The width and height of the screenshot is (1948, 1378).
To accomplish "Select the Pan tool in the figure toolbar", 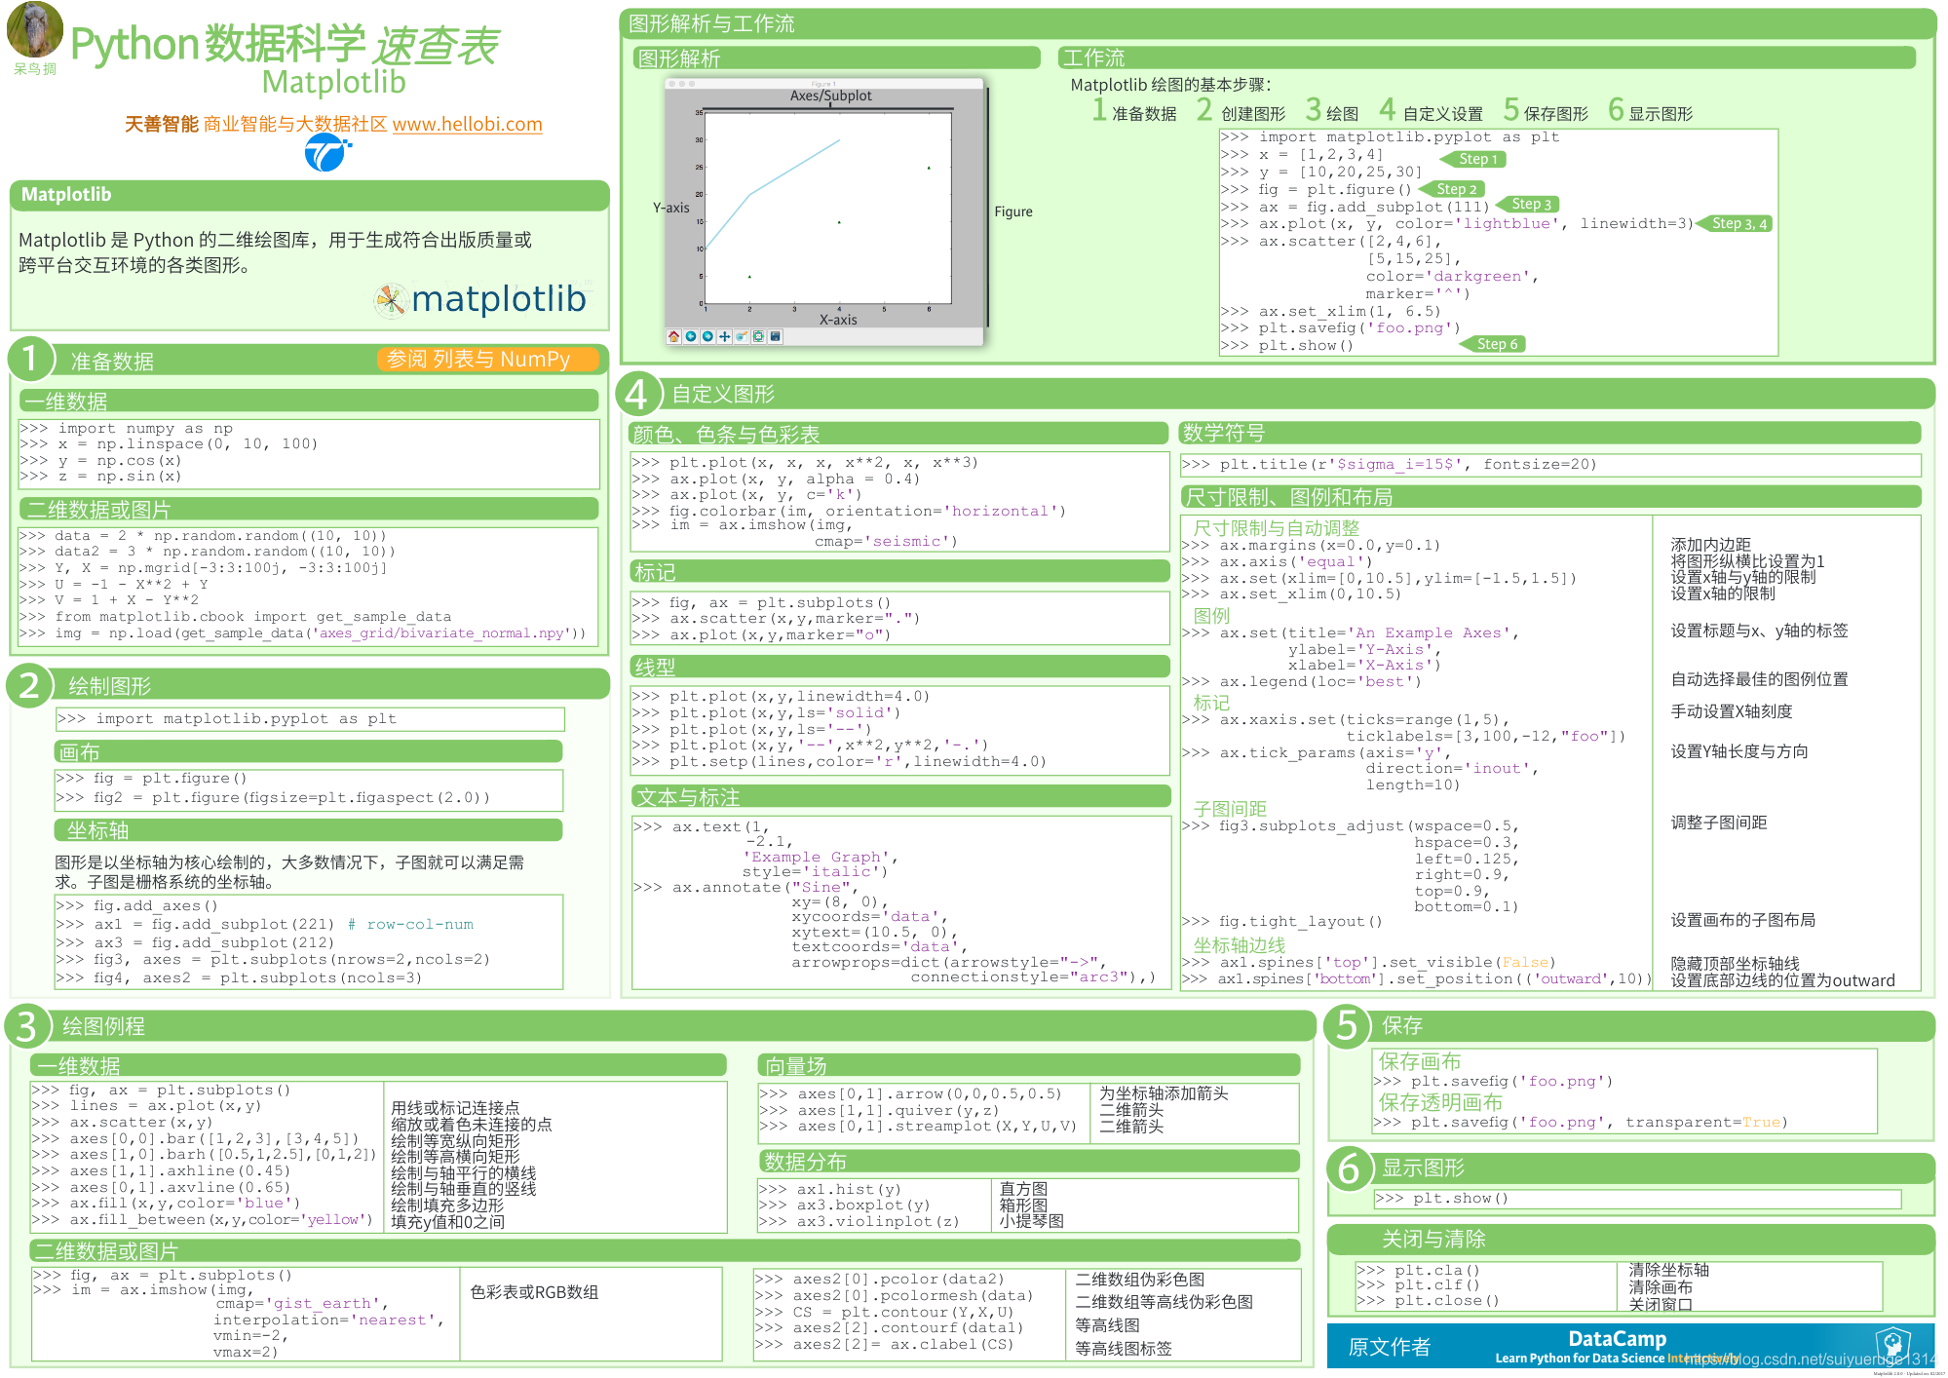I will [x=725, y=336].
